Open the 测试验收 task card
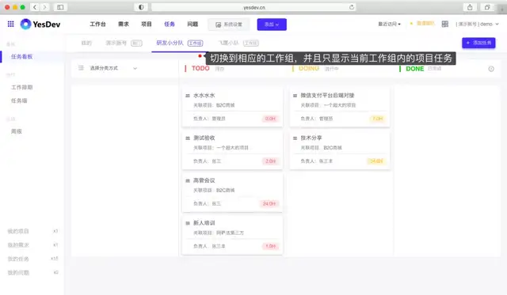The width and height of the screenshot is (507, 295). (232, 149)
